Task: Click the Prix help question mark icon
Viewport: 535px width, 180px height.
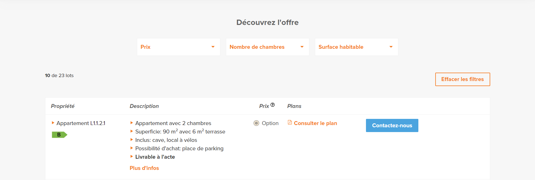Action: [272, 105]
